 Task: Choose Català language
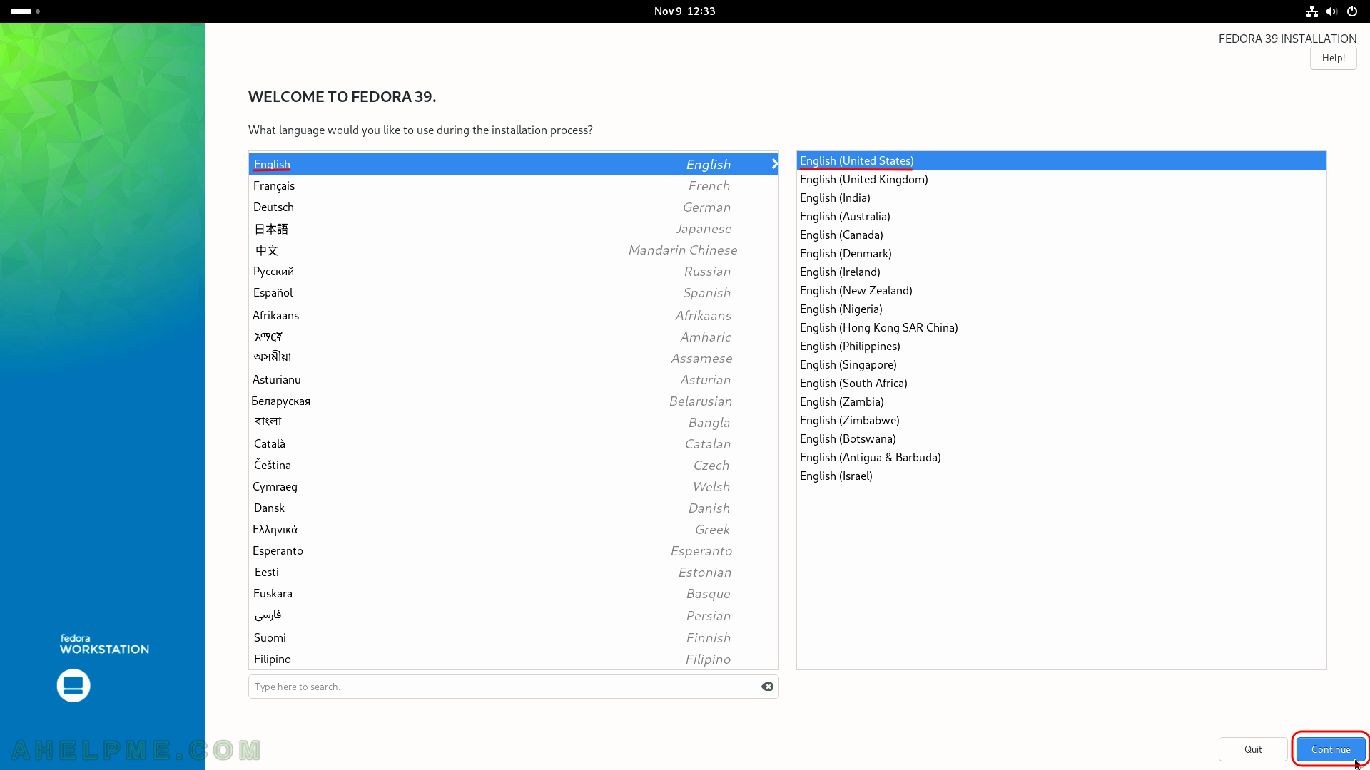pyautogui.click(x=513, y=443)
